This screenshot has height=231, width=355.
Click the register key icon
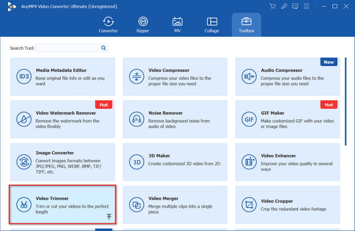[284, 6]
